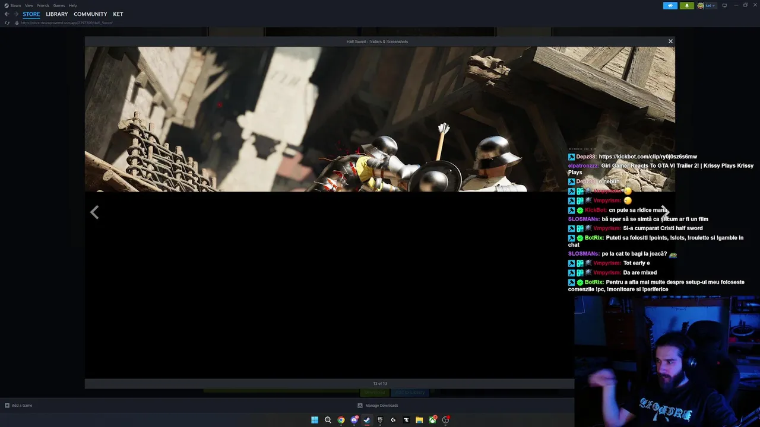The image size is (760, 427).
Task: Go back with the back arrow
Action: pos(7,14)
